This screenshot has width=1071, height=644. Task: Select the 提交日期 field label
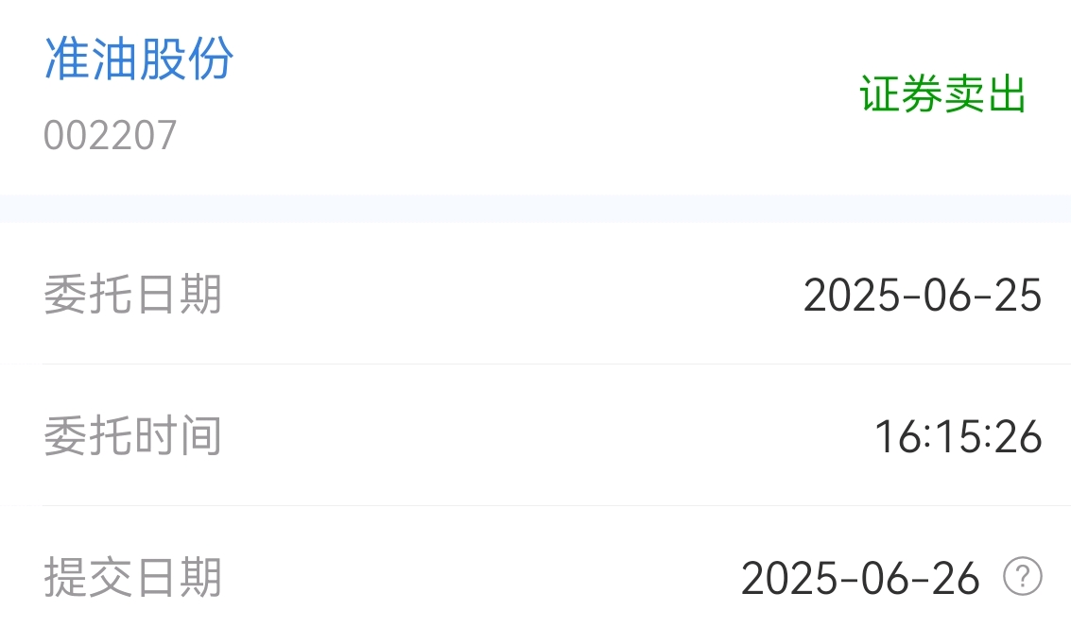[x=132, y=578]
